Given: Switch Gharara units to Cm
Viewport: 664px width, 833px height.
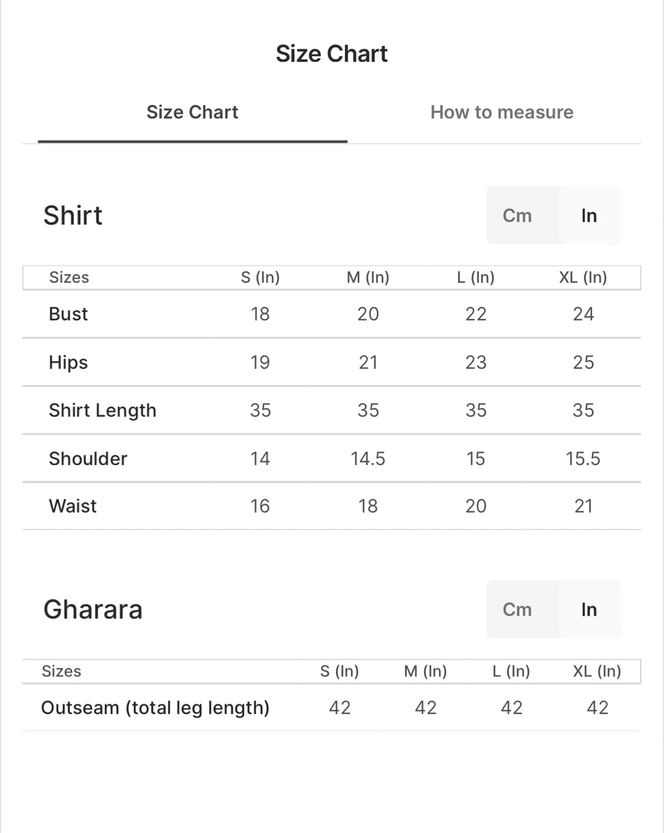Looking at the screenshot, I should tap(517, 609).
